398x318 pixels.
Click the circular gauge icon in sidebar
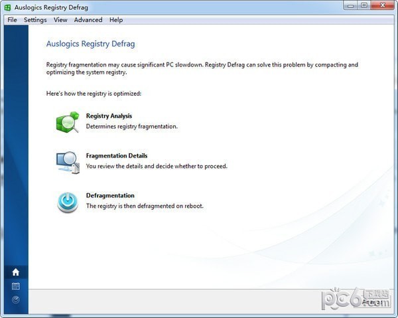(x=16, y=299)
